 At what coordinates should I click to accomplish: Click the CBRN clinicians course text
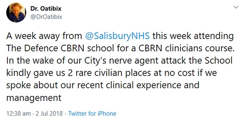click(187, 48)
